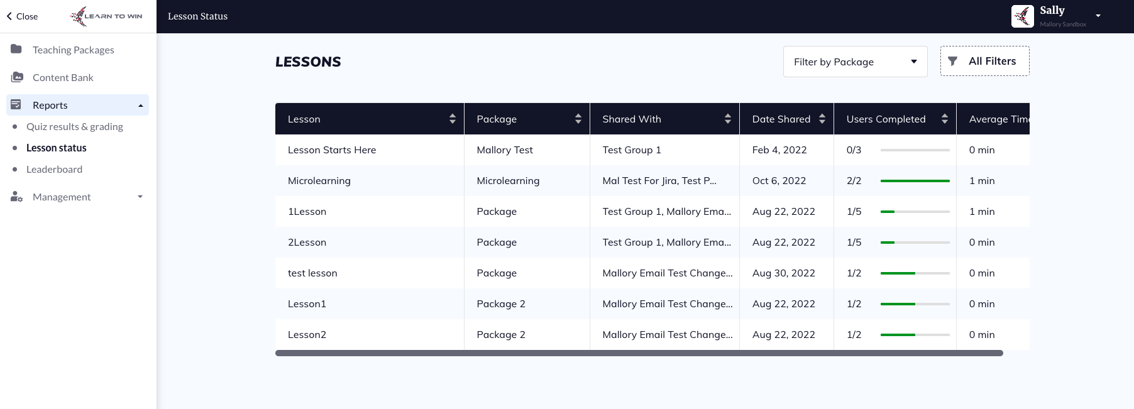1134x409 pixels.
Task: Click the 1Lesson lesson name
Action: [x=307, y=211]
